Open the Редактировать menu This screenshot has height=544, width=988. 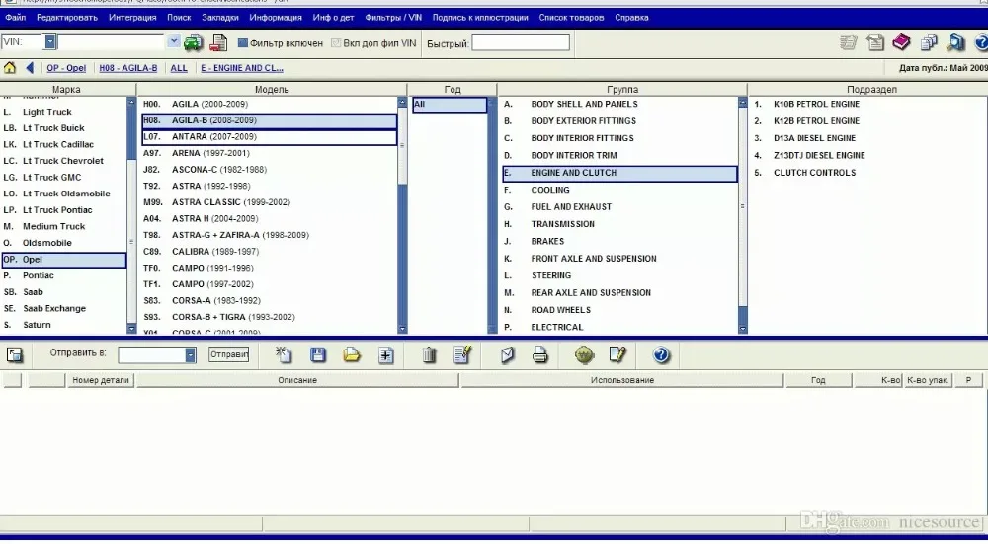(x=67, y=18)
